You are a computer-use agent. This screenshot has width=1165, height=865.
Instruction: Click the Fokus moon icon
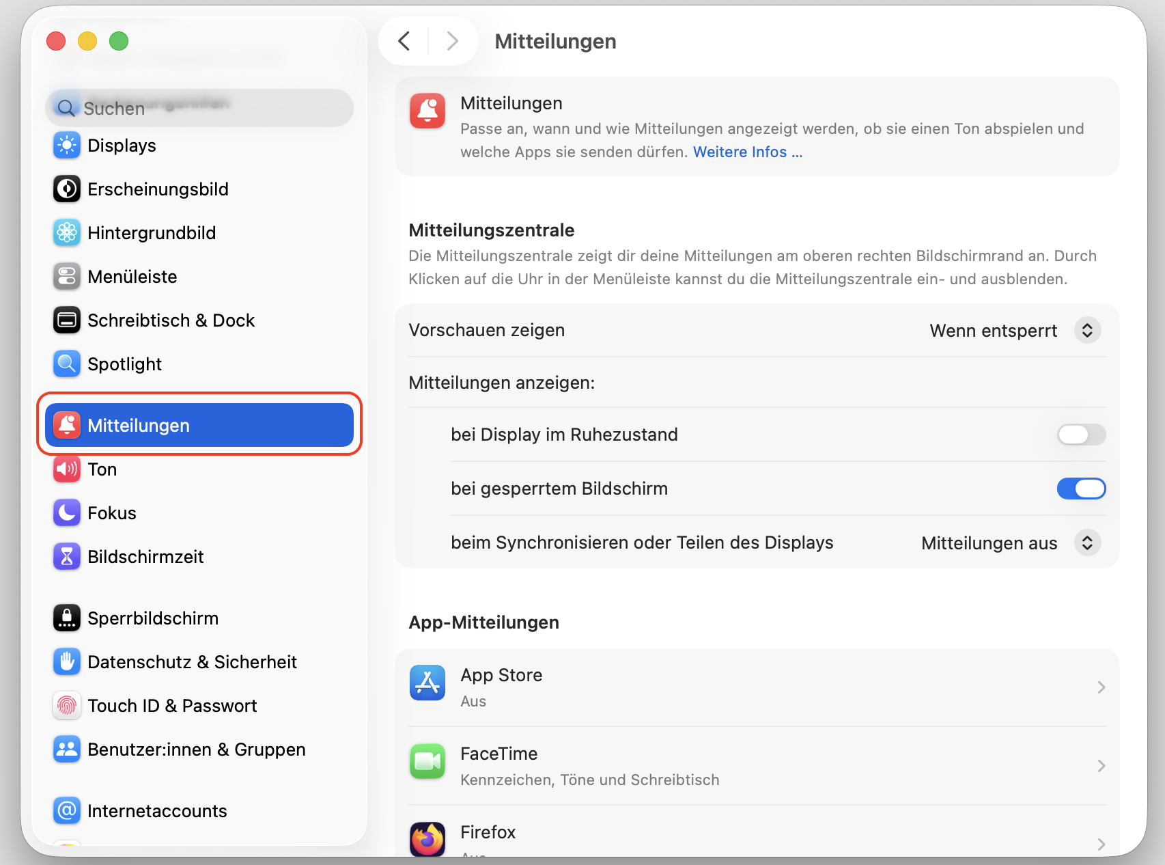(67, 513)
